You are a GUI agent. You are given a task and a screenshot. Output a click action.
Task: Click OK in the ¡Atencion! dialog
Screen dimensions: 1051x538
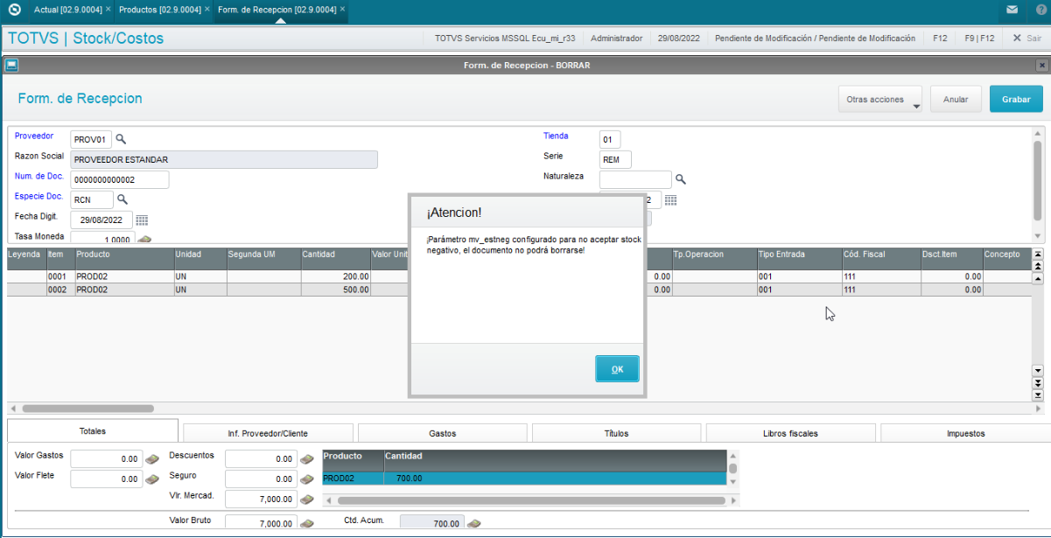617,369
